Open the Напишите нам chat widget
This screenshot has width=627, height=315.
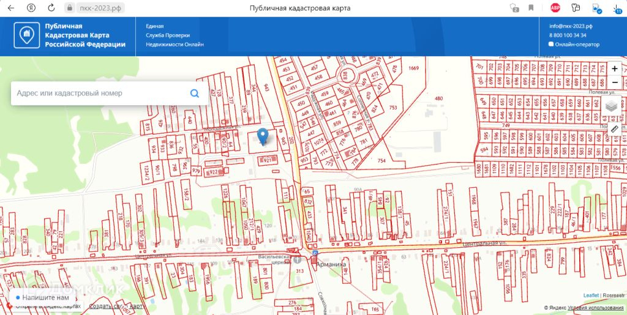[42, 297]
